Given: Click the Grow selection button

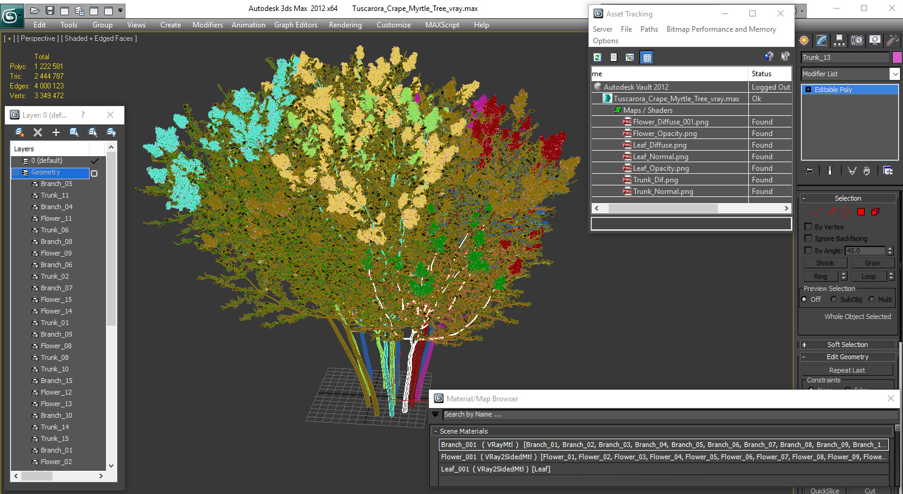Looking at the screenshot, I should [x=873, y=263].
